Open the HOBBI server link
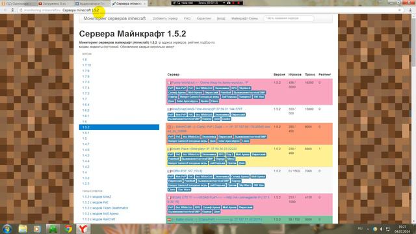Image resolution: width=416 pixels, height=234 pixels. [x=187, y=171]
